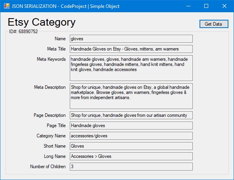Minimize the JSON Serialization window
The image size is (234, 180).
pos(188,6)
